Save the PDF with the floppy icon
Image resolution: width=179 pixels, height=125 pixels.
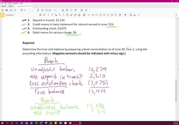tap(2, 10)
